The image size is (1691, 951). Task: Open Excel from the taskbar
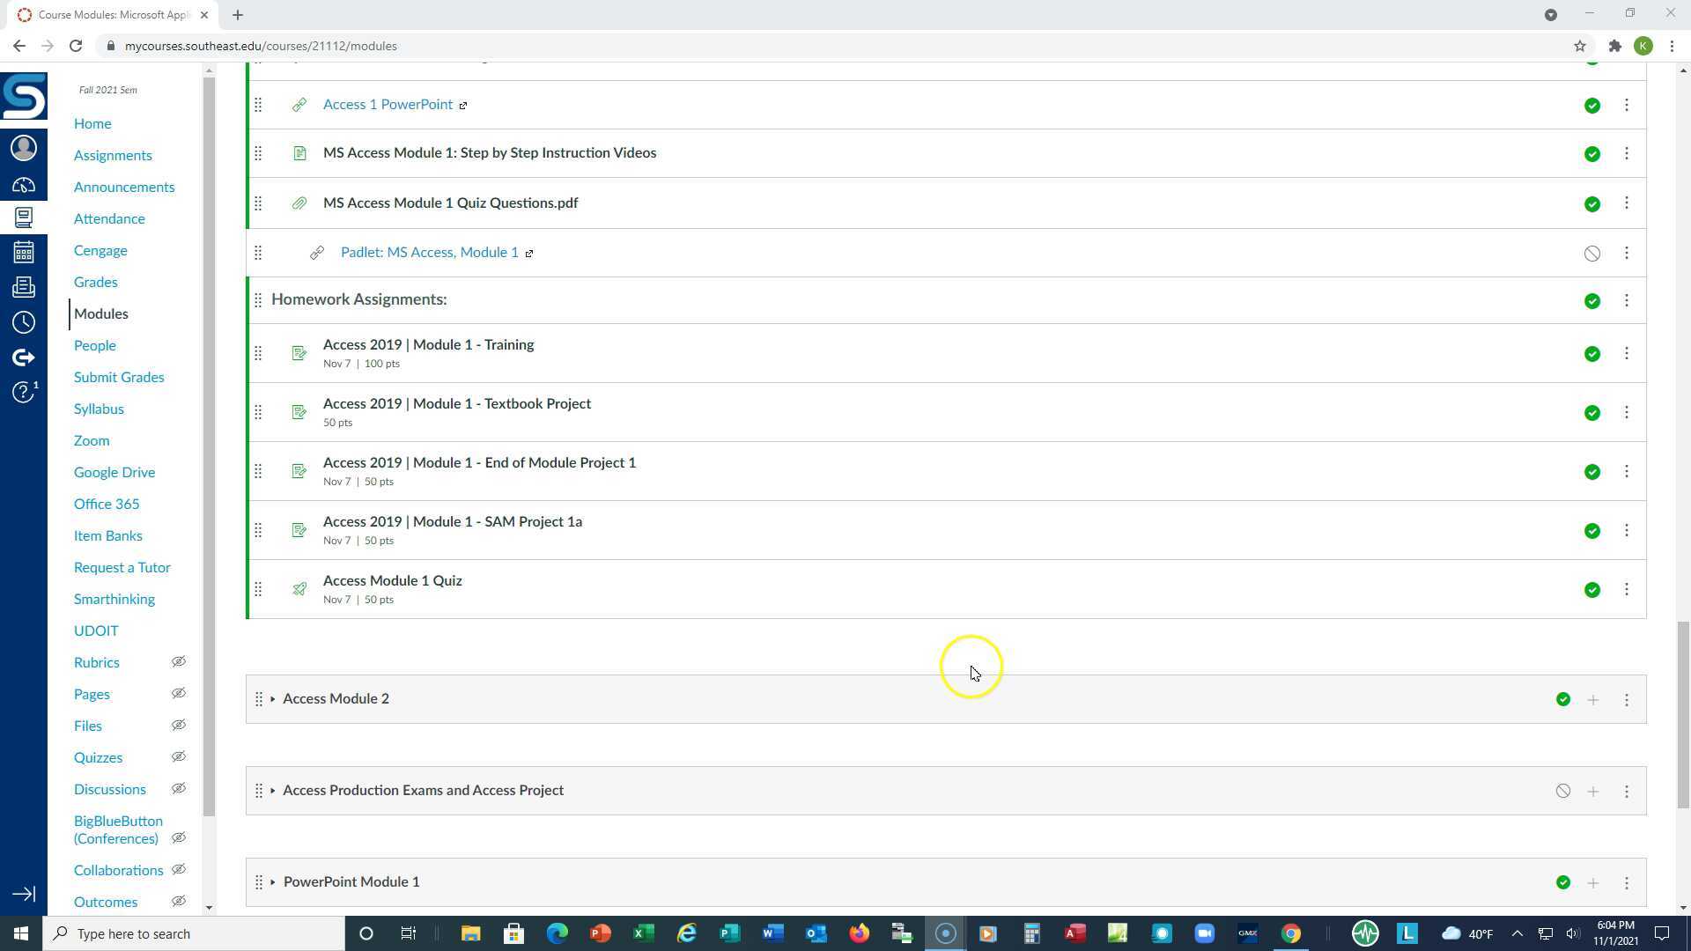643,933
